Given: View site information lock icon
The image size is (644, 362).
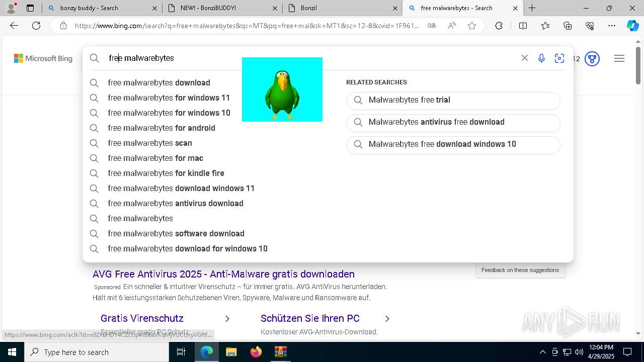Looking at the screenshot, I should click(63, 26).
